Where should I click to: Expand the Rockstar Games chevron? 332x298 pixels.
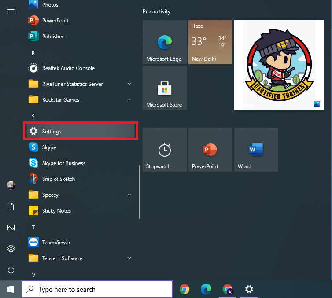[x=129, y=99]
